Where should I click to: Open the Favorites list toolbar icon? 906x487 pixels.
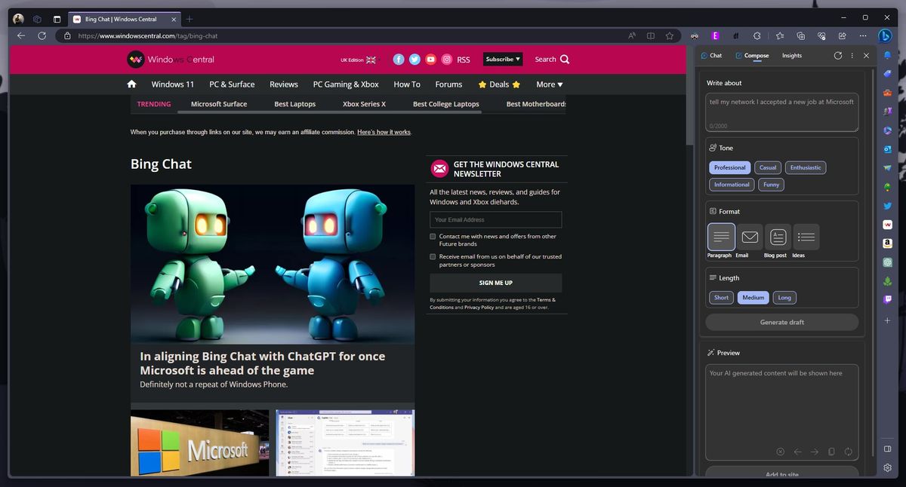pyautogui.click(x=780, y=35)
